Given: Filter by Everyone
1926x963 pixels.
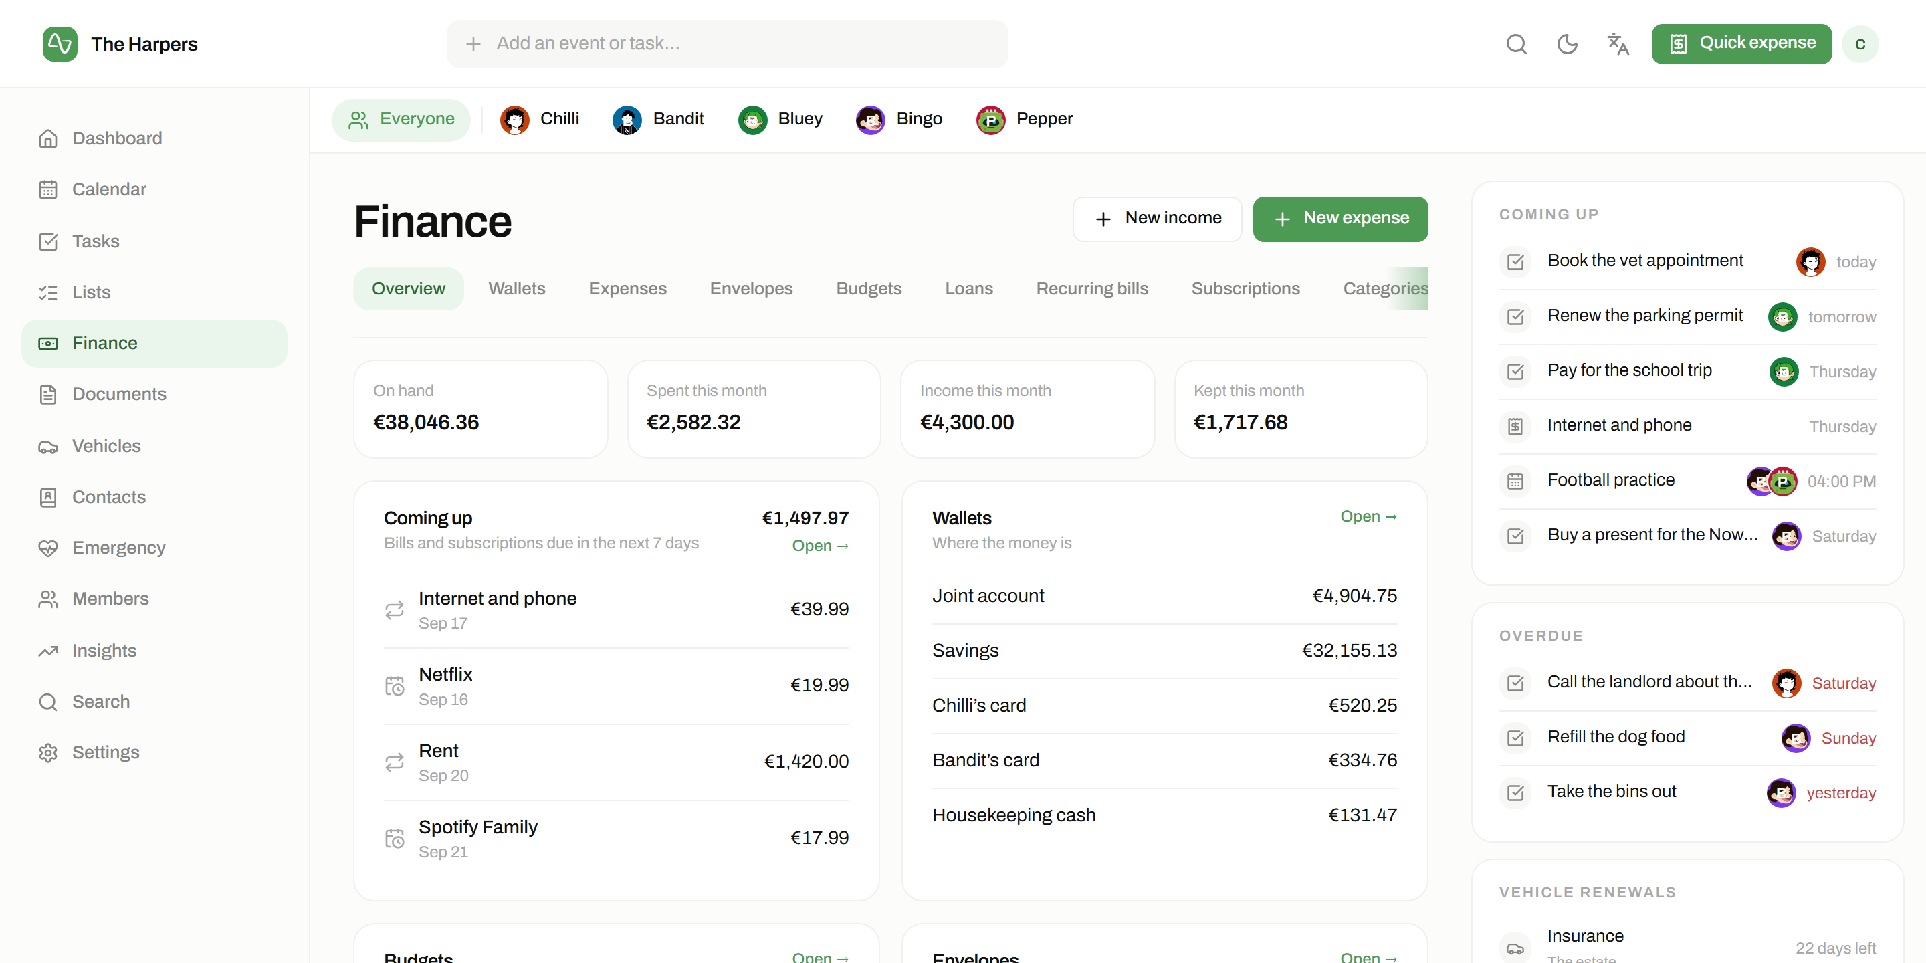Looking at the screenshot, I should pyautogui.click(x=401, y=120).
